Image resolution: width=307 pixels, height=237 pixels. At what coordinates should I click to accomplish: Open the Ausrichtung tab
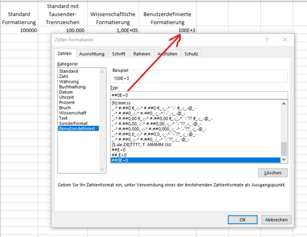pos(92,54)
